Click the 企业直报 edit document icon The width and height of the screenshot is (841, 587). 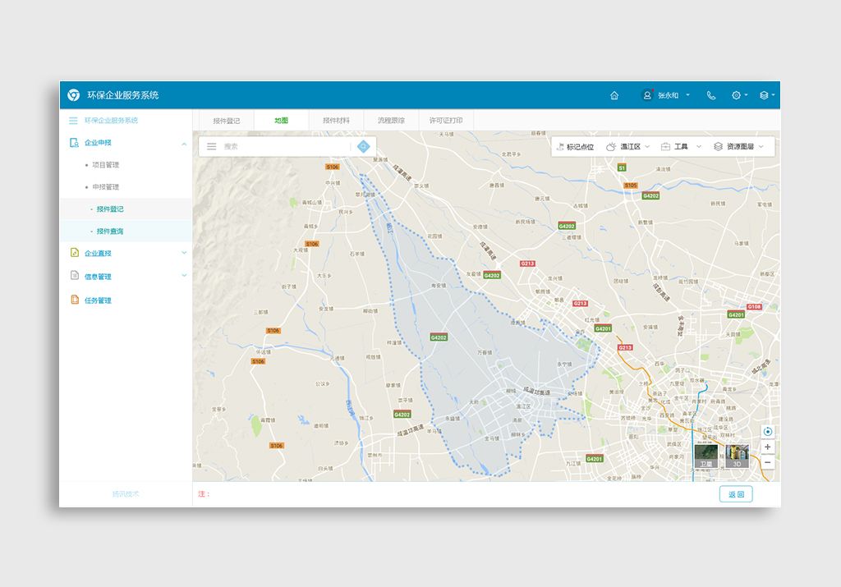tap(75, 253)
